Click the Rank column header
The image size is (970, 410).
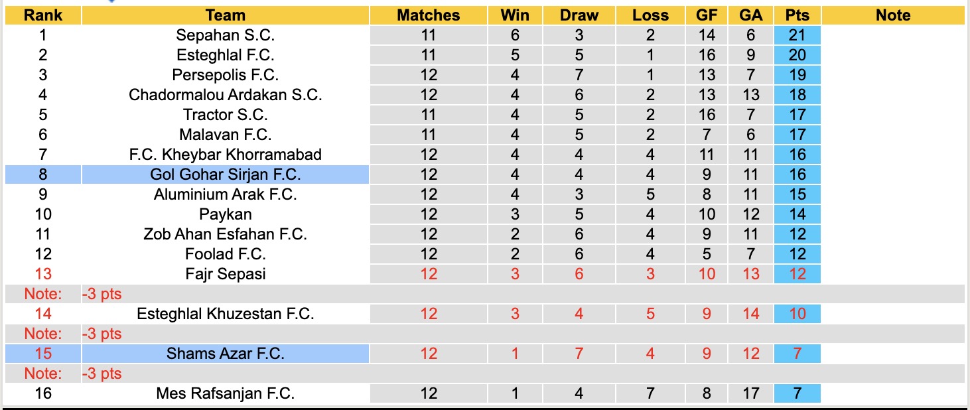[43, 15]
